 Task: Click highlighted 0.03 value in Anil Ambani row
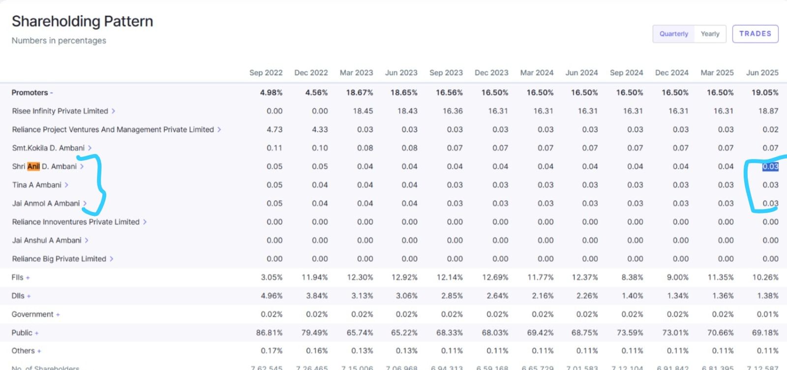pos(770,167)
